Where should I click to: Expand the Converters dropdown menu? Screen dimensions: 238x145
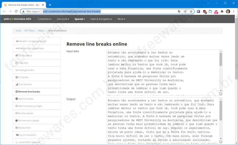pyautogui.click(x=44, y=19)
